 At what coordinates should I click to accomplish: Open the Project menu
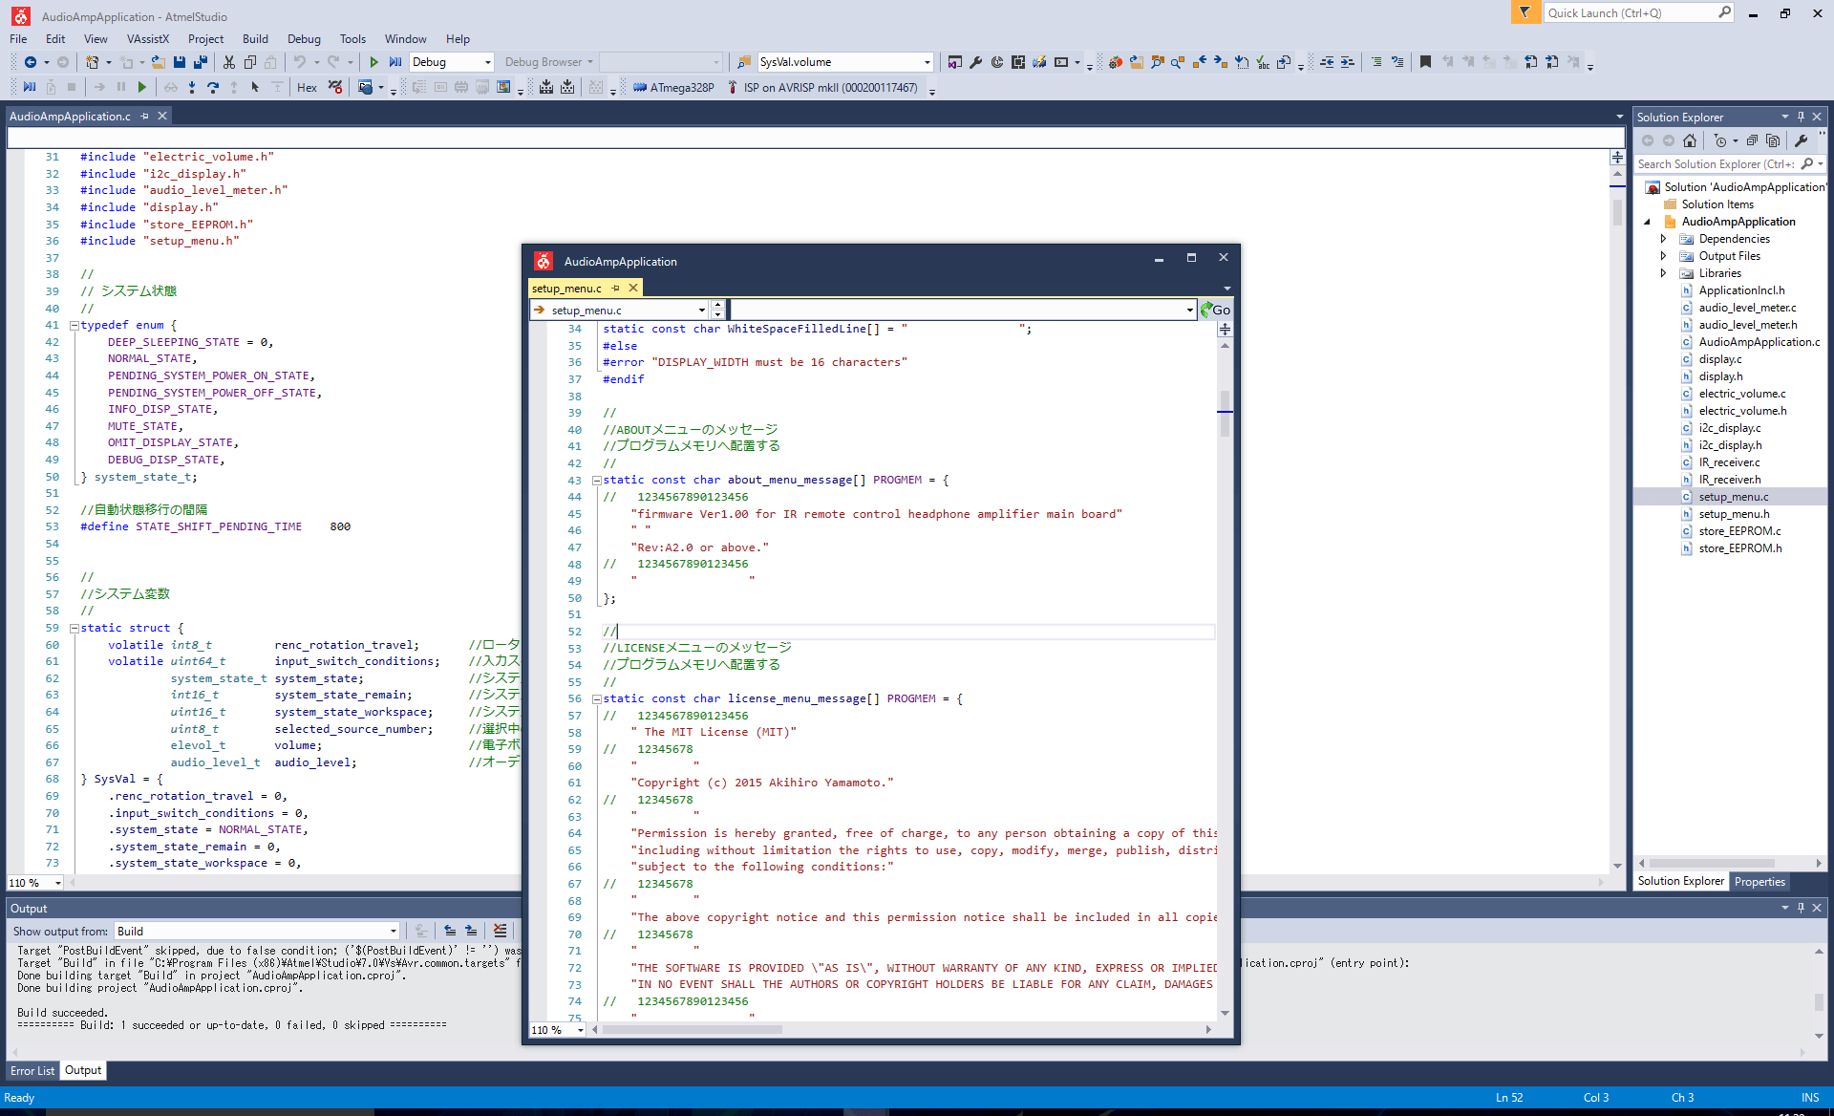205,39
